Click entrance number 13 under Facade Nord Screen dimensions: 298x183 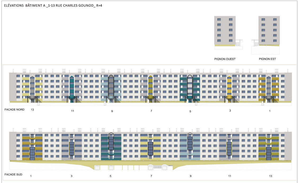coord(32,110)
